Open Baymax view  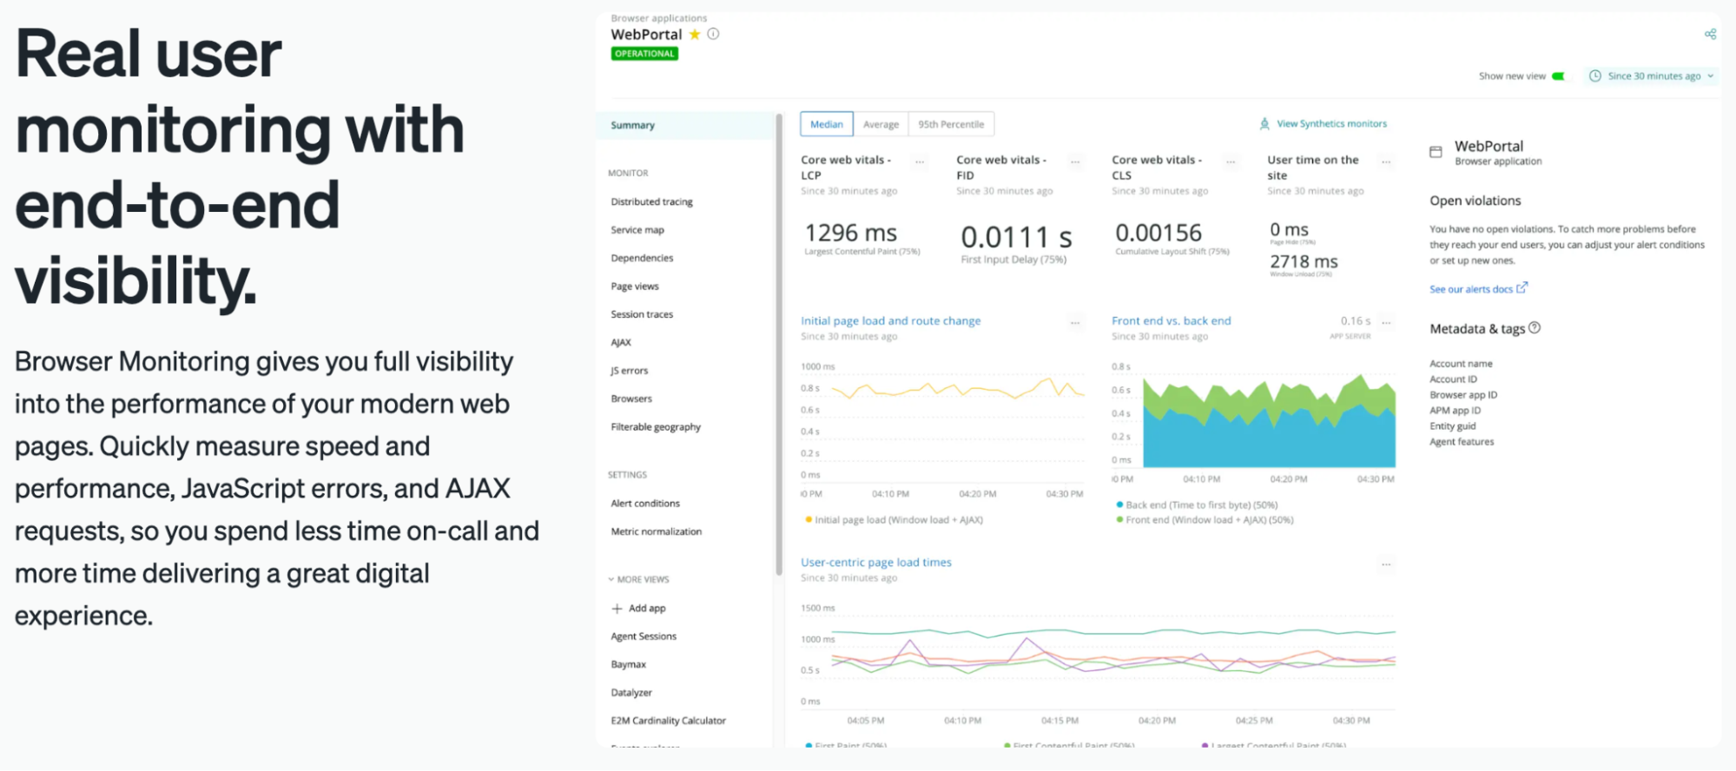629,664
